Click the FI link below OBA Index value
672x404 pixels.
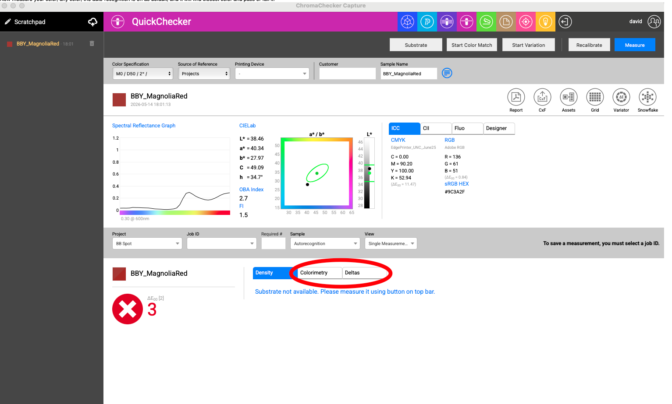coord(241,206)
